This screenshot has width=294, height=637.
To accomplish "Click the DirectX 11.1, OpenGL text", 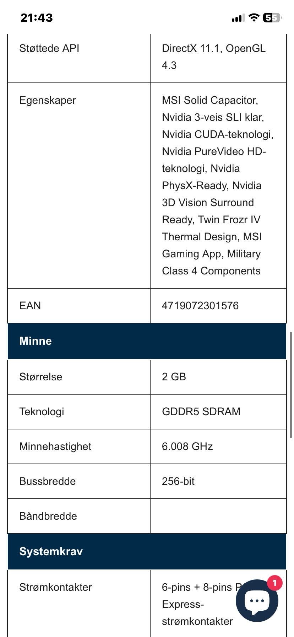I will tap(214, 48).
